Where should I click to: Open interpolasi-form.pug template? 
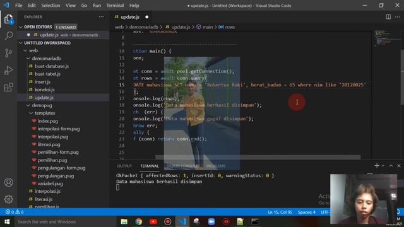pyautogui.click(x=59, y=129)
